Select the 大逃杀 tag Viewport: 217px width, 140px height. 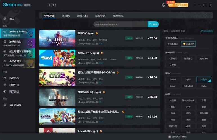[x=173, y=100]
